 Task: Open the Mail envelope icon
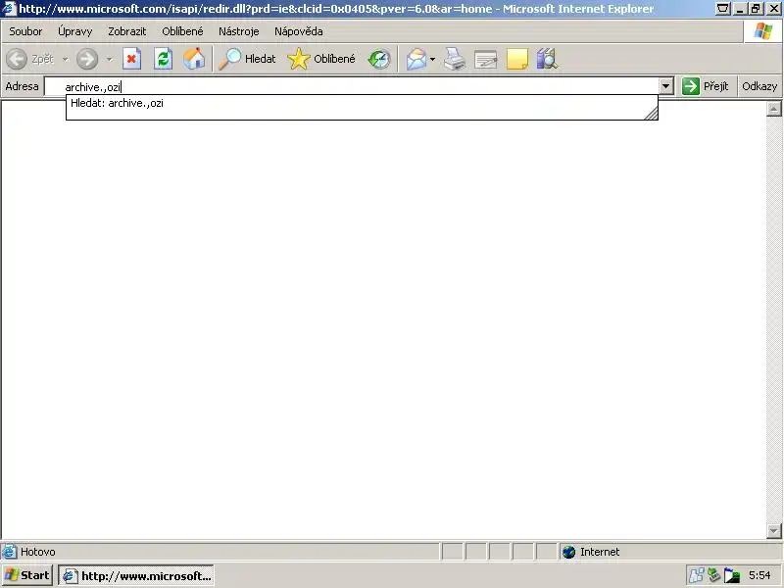coord(416,59)
